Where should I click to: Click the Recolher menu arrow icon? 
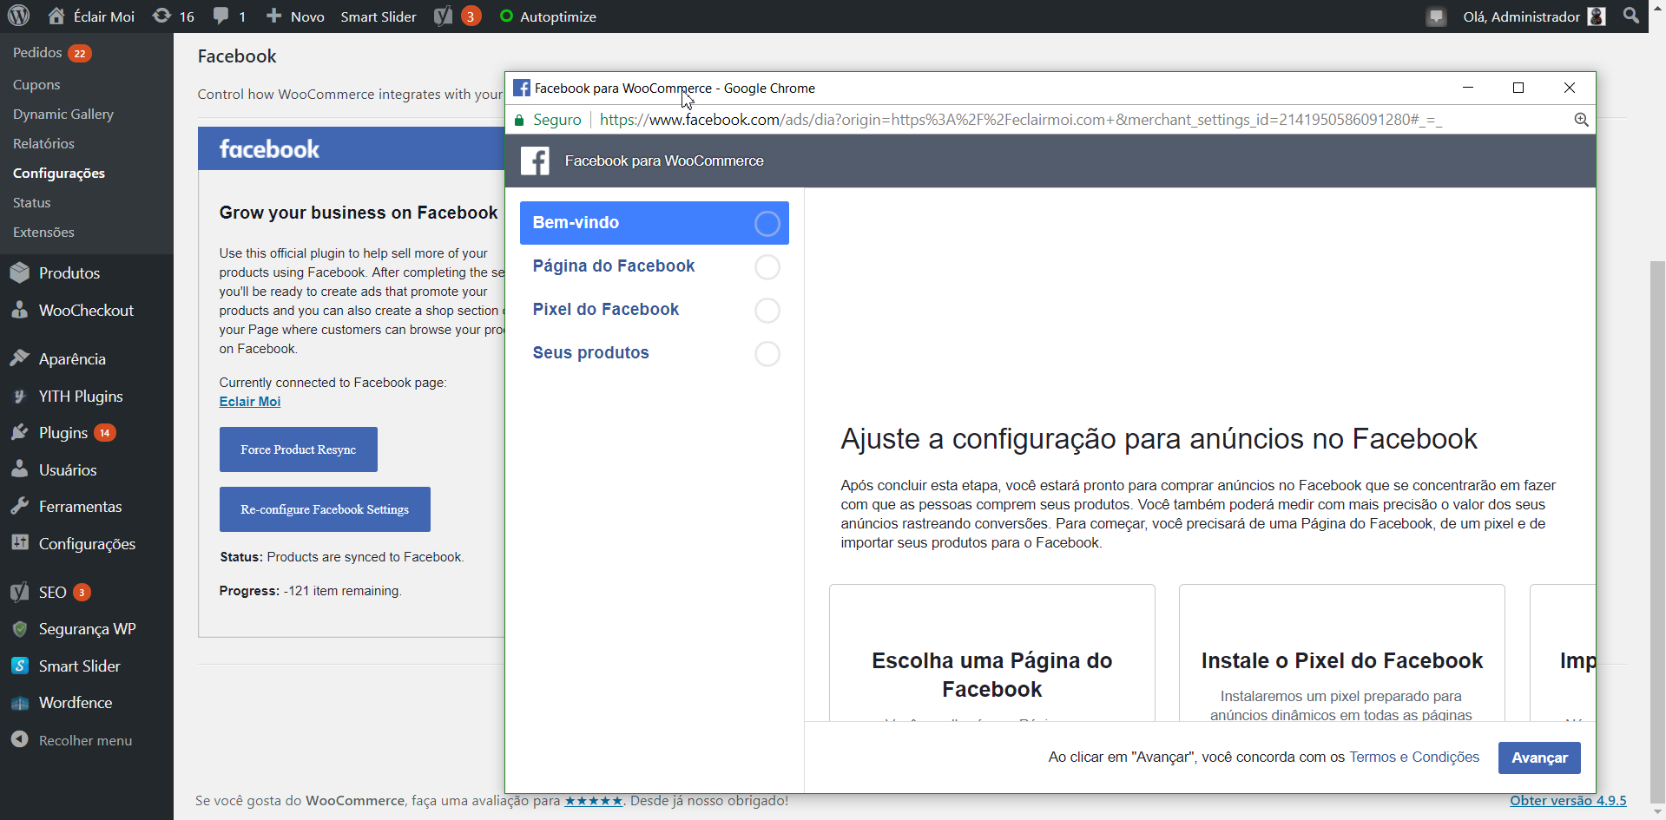tap(20, 739)
